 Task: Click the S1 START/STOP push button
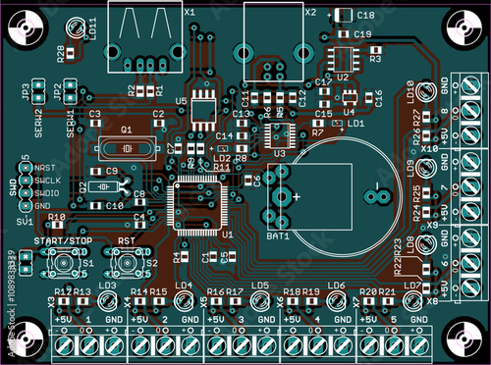64,262
